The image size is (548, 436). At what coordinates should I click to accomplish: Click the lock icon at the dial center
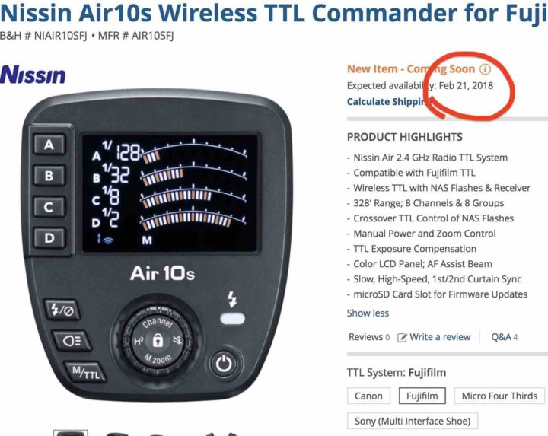[x=158, y=340]
